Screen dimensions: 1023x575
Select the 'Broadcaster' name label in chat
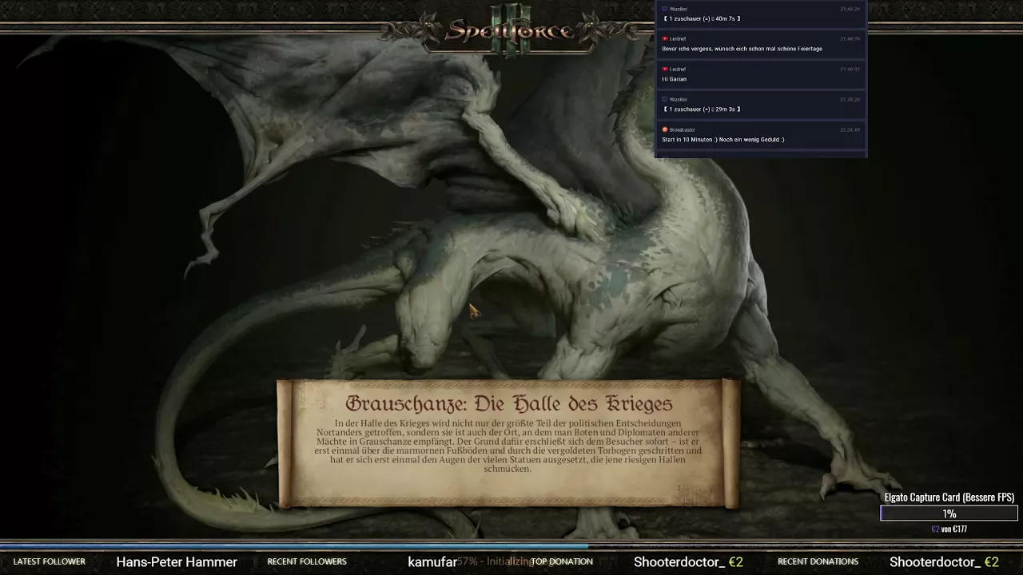(x=683, y=129)
